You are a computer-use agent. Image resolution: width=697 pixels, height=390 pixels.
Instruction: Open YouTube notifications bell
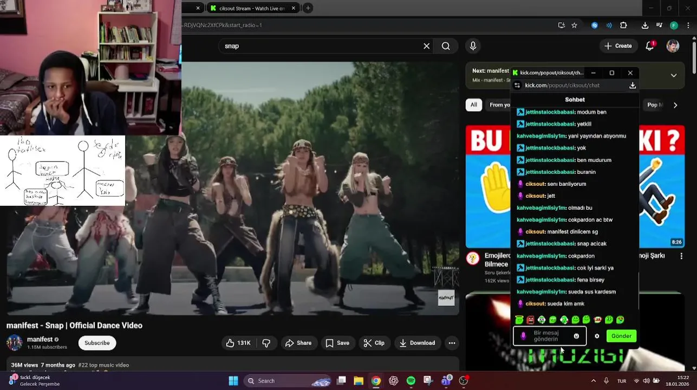[x=650, y=46]
